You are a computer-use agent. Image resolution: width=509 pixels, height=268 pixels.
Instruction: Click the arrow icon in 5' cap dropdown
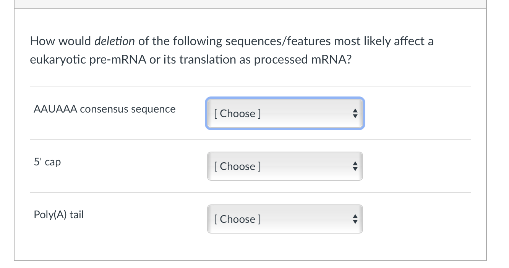click(x=355, y=166)
